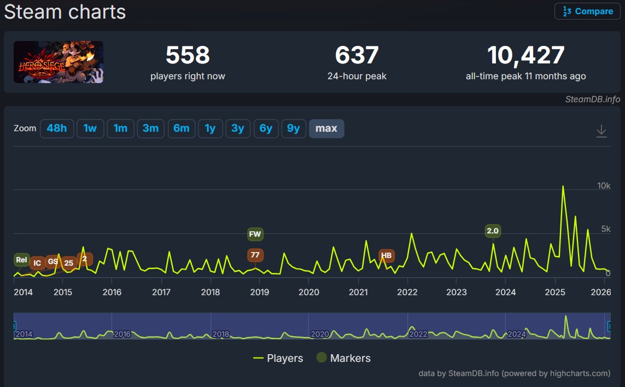Screen dimensions: 625x387
Task: Click the right navigator range handle
Action: pos(610,326)
